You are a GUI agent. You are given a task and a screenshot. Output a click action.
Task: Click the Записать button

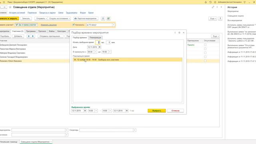[26, 18]
